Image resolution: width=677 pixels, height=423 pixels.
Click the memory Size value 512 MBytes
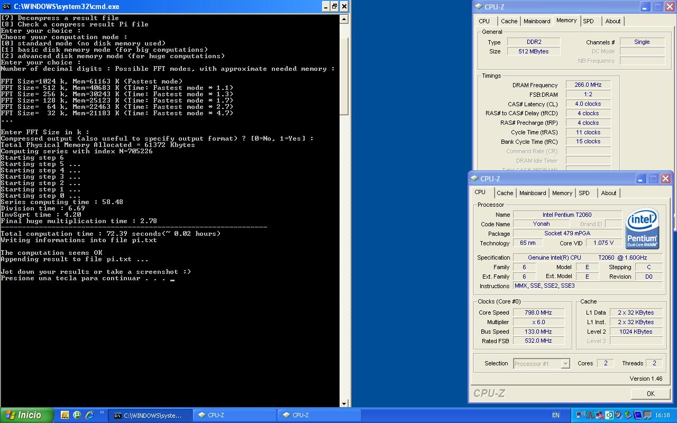coord(533,51)
